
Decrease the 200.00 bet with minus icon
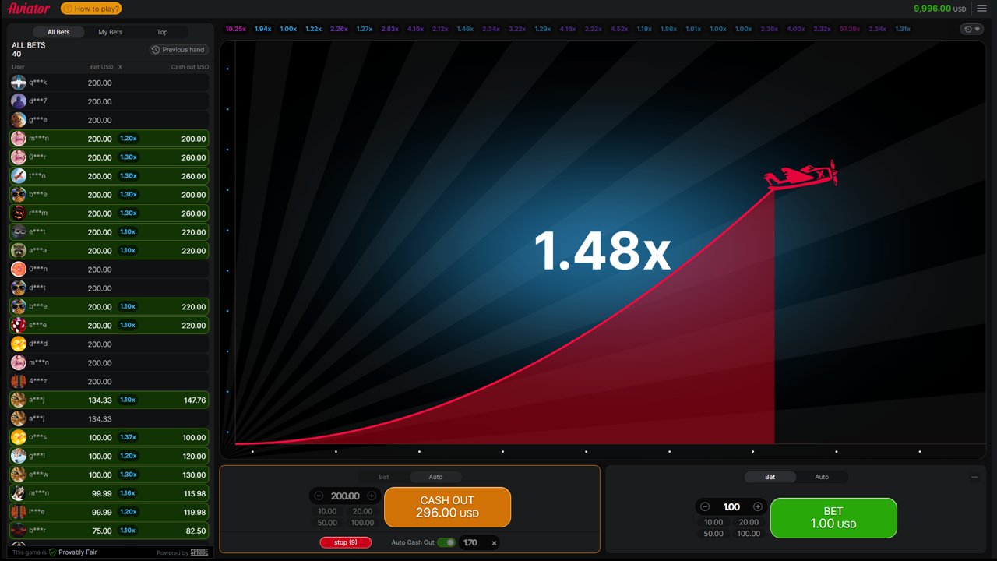click(x=319, y=496)
